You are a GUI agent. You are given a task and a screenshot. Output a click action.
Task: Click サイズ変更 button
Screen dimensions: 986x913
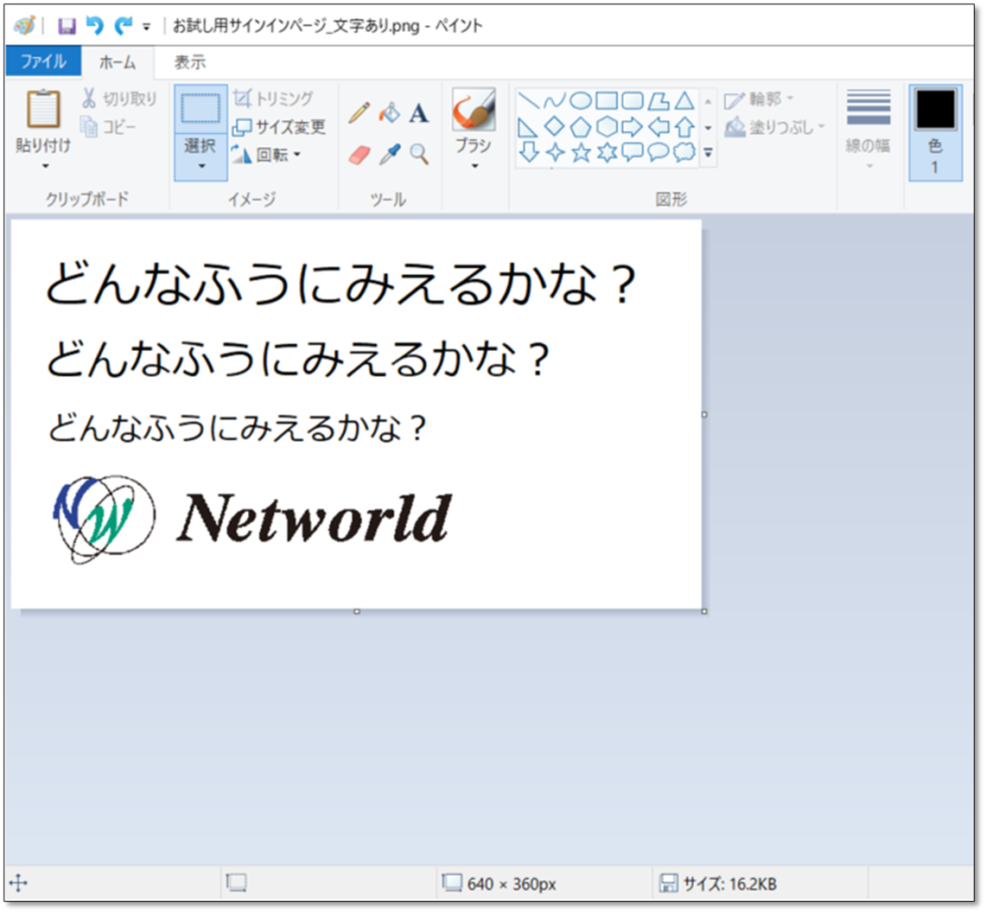coord(279,126)
